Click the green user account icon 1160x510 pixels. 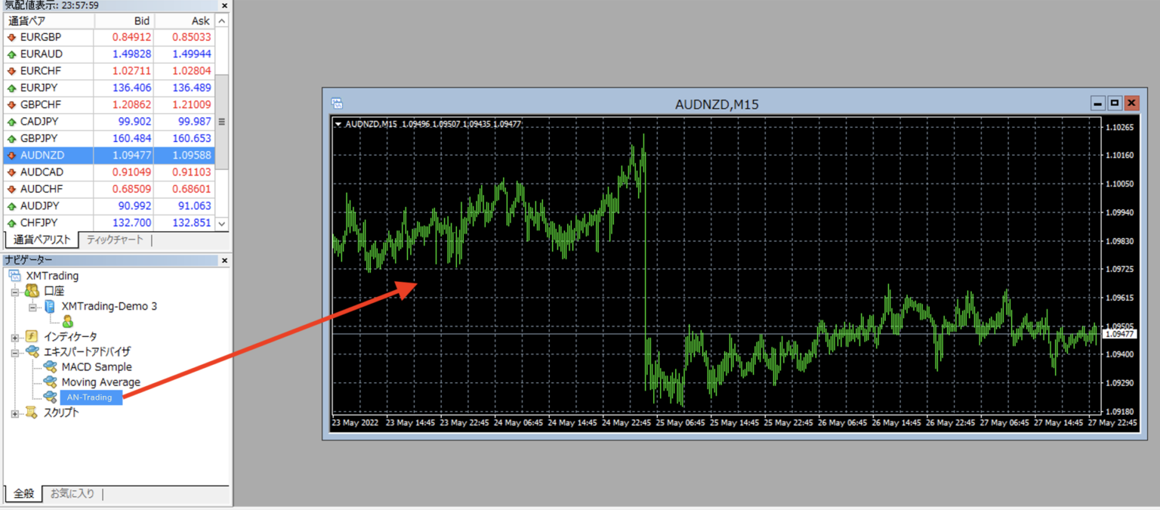[68, 322]
